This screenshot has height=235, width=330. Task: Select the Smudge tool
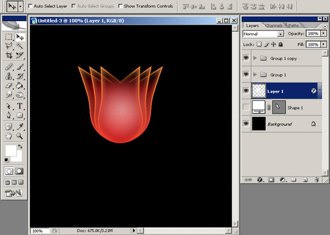pyautogui.click(x=9, y=94)
